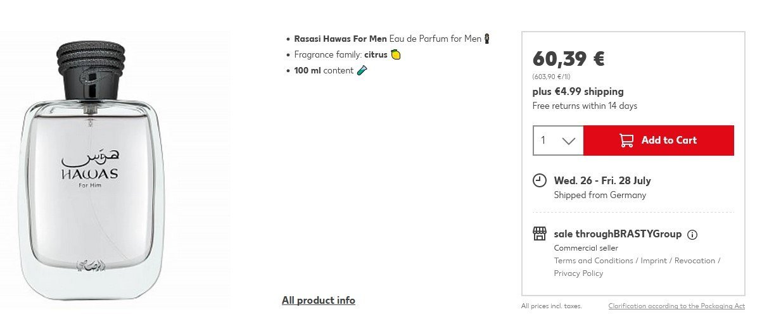
Task: Click the info icon beside BRASTYGroup
Action: 692,235
